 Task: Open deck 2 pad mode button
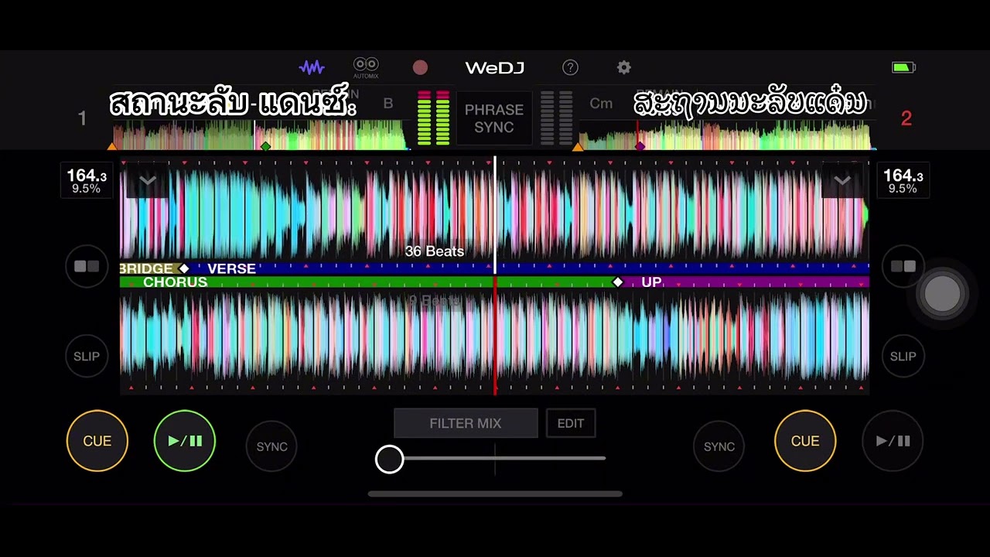click(x=903, y=266)
